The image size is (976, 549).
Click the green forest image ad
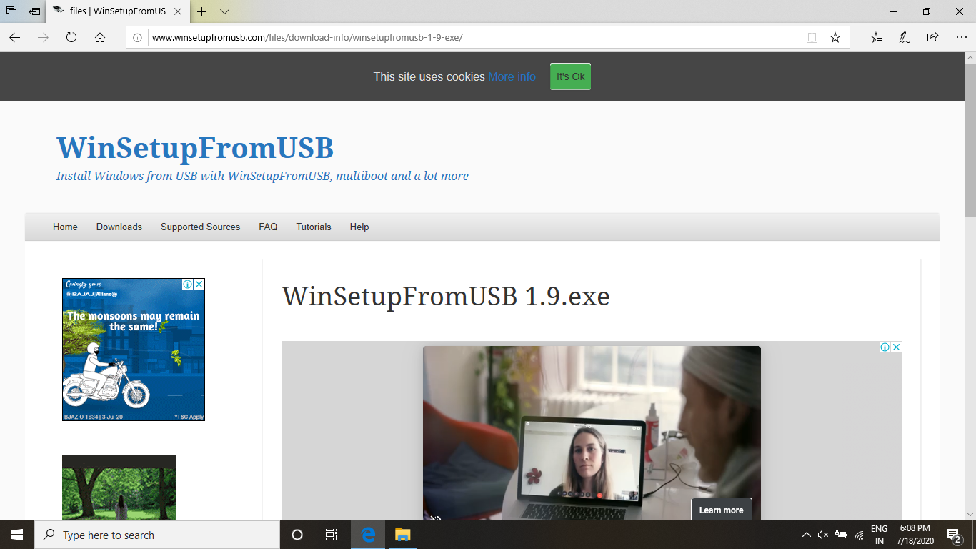(119, 488)
